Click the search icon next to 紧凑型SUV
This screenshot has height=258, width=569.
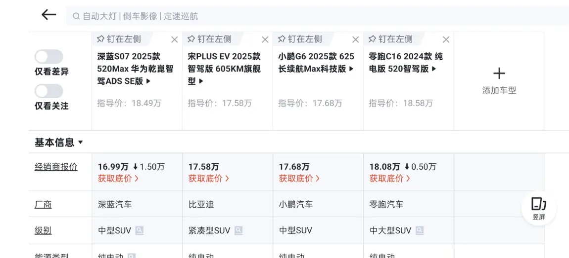[x=238, y=230]
